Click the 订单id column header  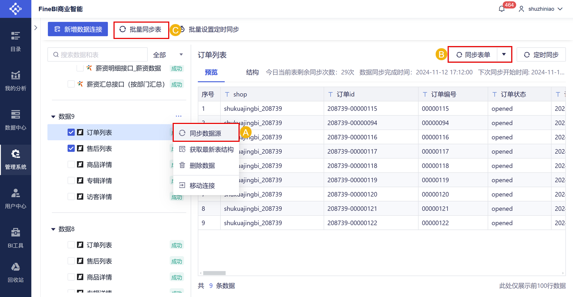(x=371, y=95)
